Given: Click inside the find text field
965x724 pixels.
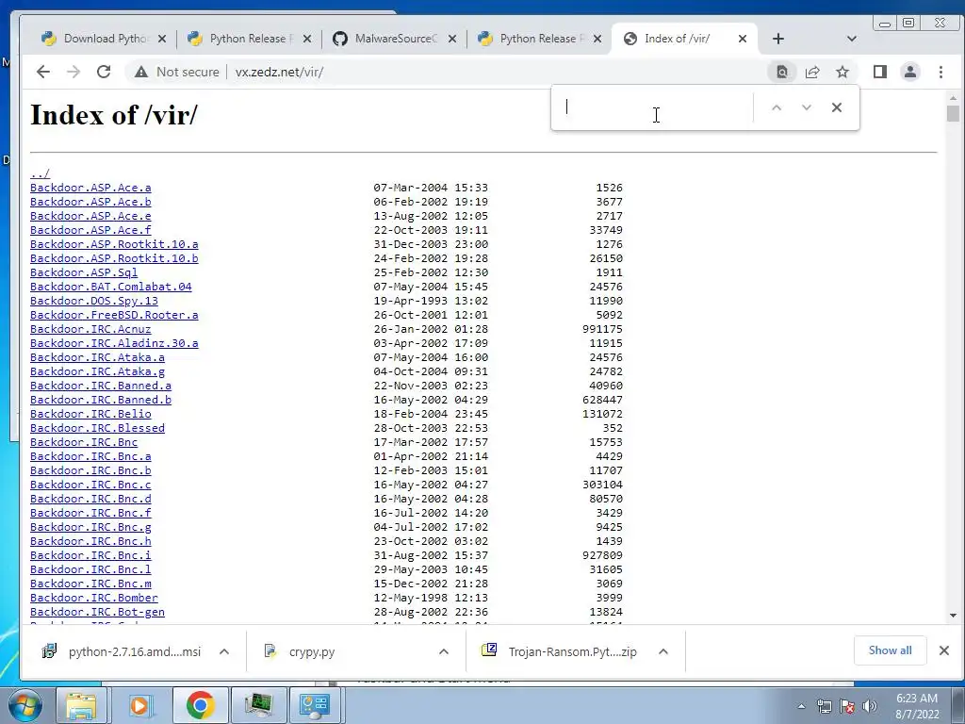Looking at the screenshot, I should pos(656,107).
